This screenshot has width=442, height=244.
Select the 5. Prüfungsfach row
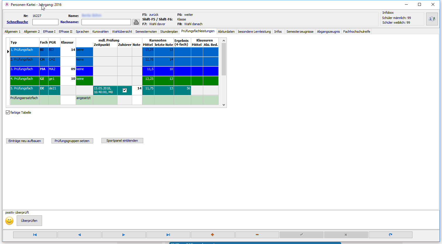point(114,90)
